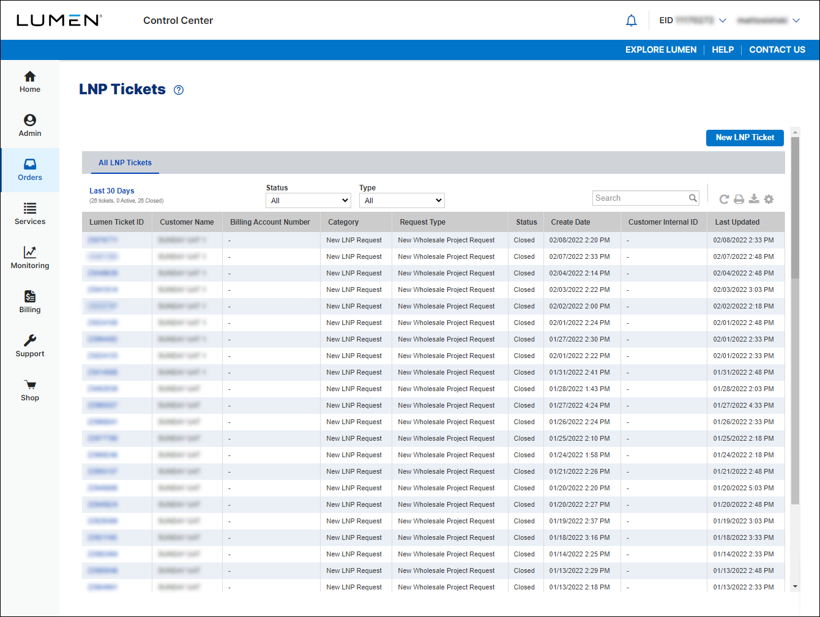Select the All LNP Tickets tab
Viewport: 820px width, 617px height.
coord(125,163)
